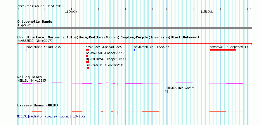Click the DGV Structural Variants track title
The width and height of the screenshot is (260, 125).
[x=108, y=37]
